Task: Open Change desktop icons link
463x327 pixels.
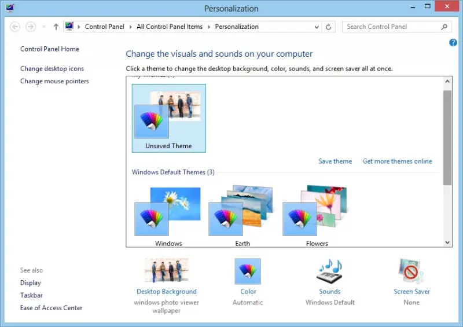Action: pyautogui.click(x=52, y=68)
